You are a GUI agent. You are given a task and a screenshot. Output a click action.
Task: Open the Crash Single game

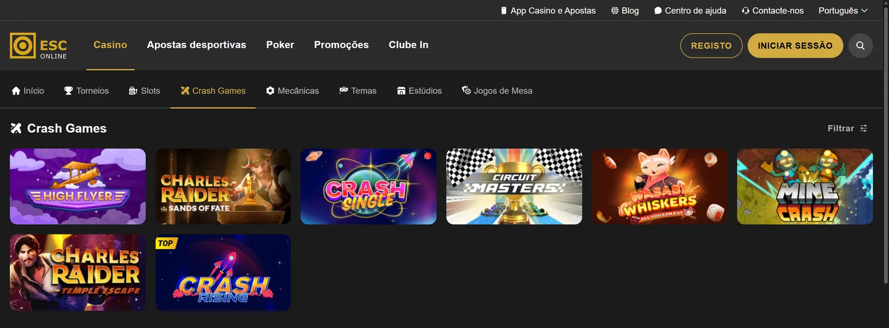pyautogui.click(x=368, y=186)
